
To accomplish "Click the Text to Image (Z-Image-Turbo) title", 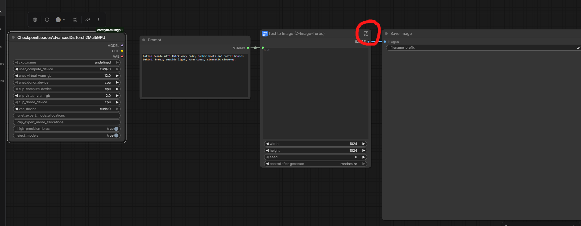I will (x=296, y=34).
